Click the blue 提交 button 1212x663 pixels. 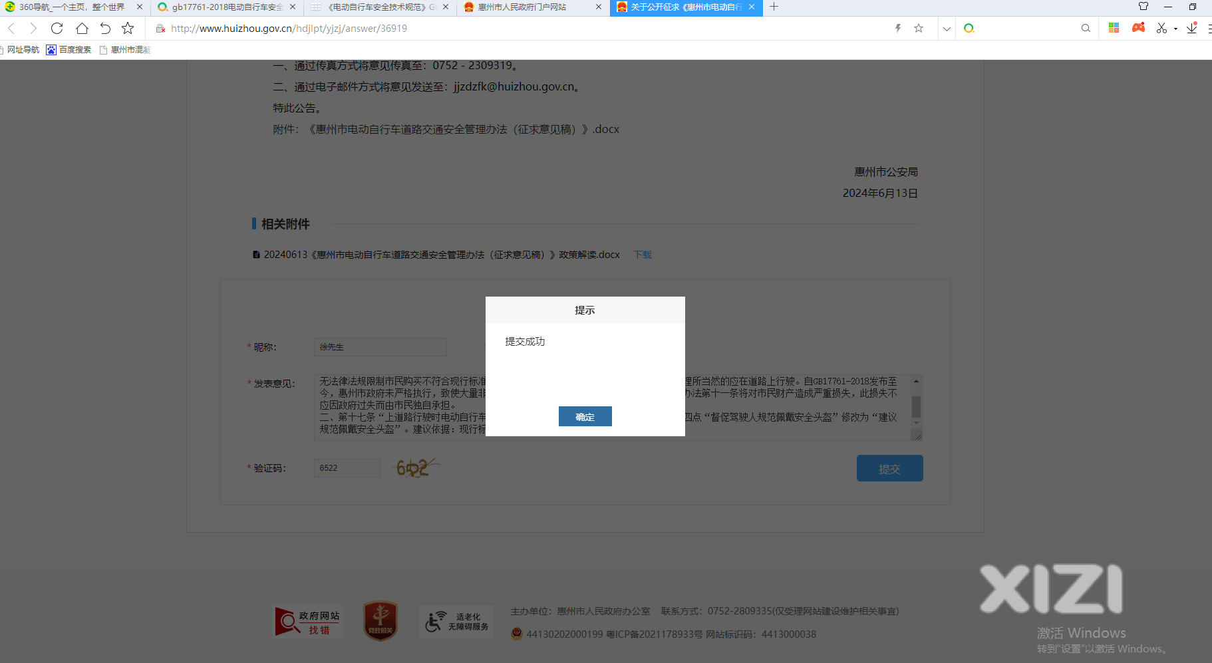[x=889, y=468]
